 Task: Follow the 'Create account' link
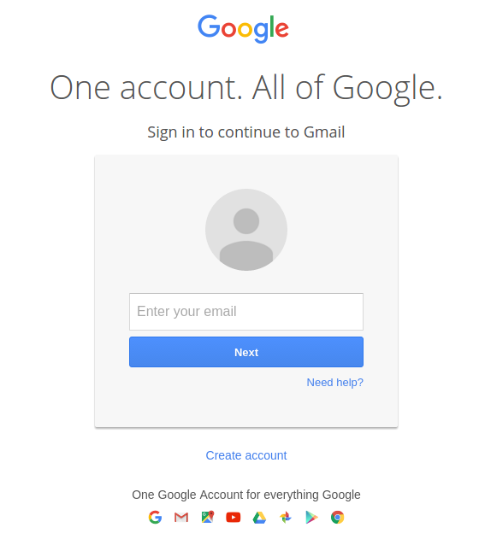coord(246,455)
